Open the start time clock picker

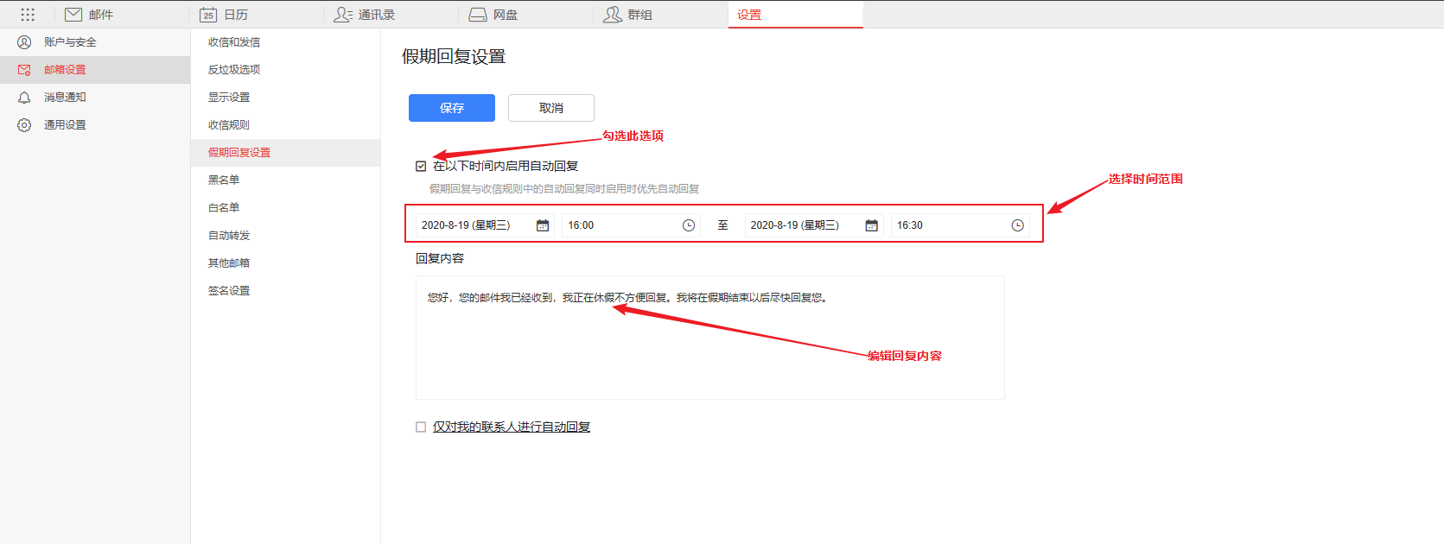[x=689, y=225]
